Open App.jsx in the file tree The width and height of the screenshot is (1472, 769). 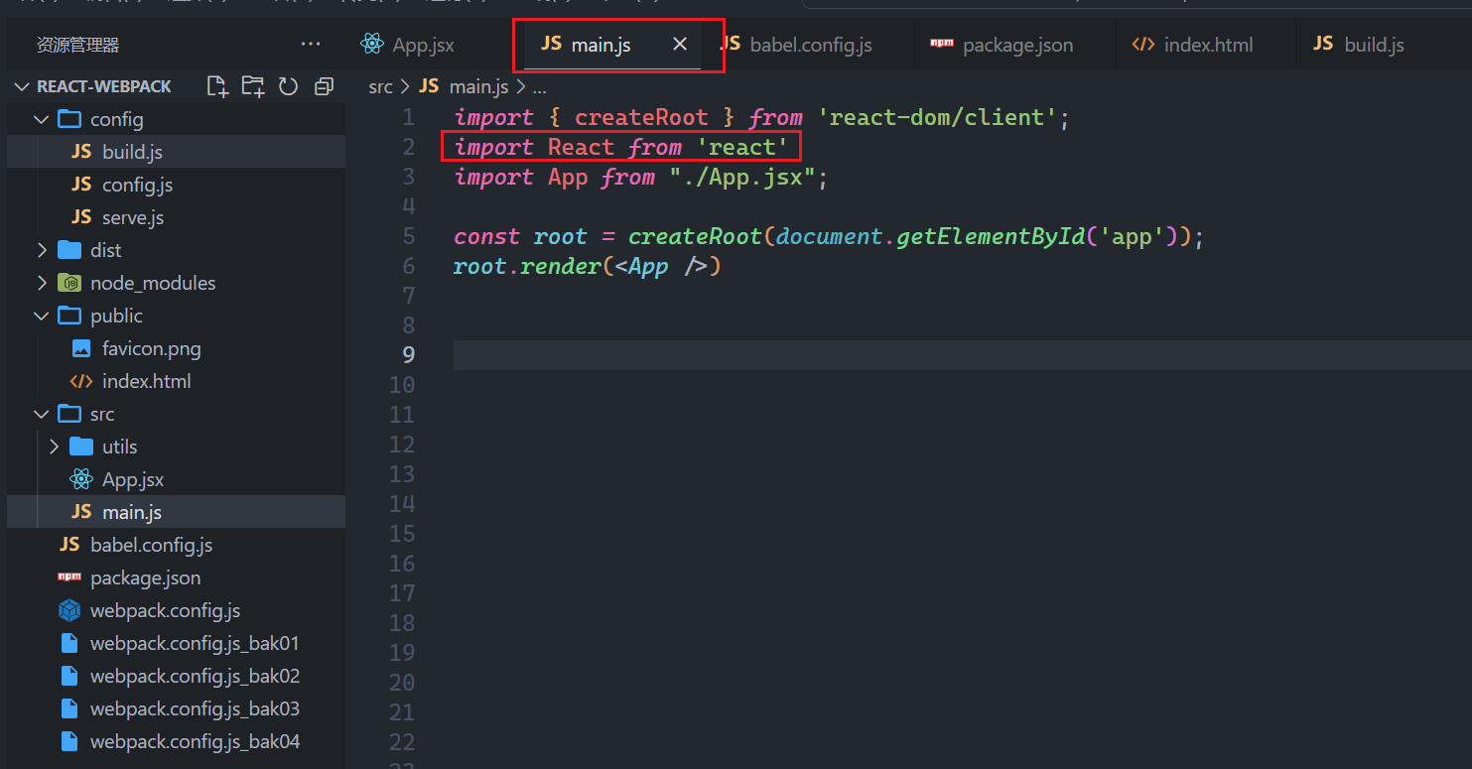(177, 479)
